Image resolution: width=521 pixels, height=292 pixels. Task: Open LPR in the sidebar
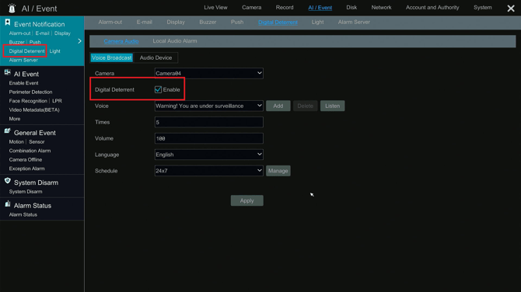[x=57, y=101]
